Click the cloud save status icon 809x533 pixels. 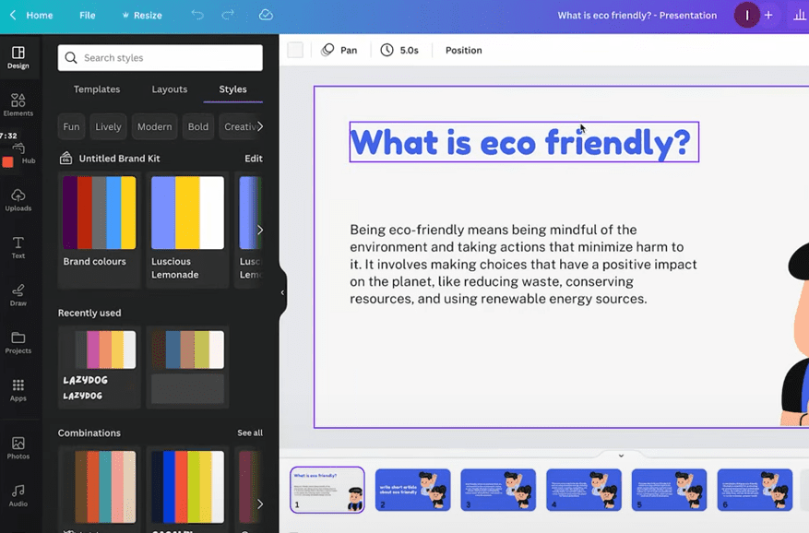266,15
